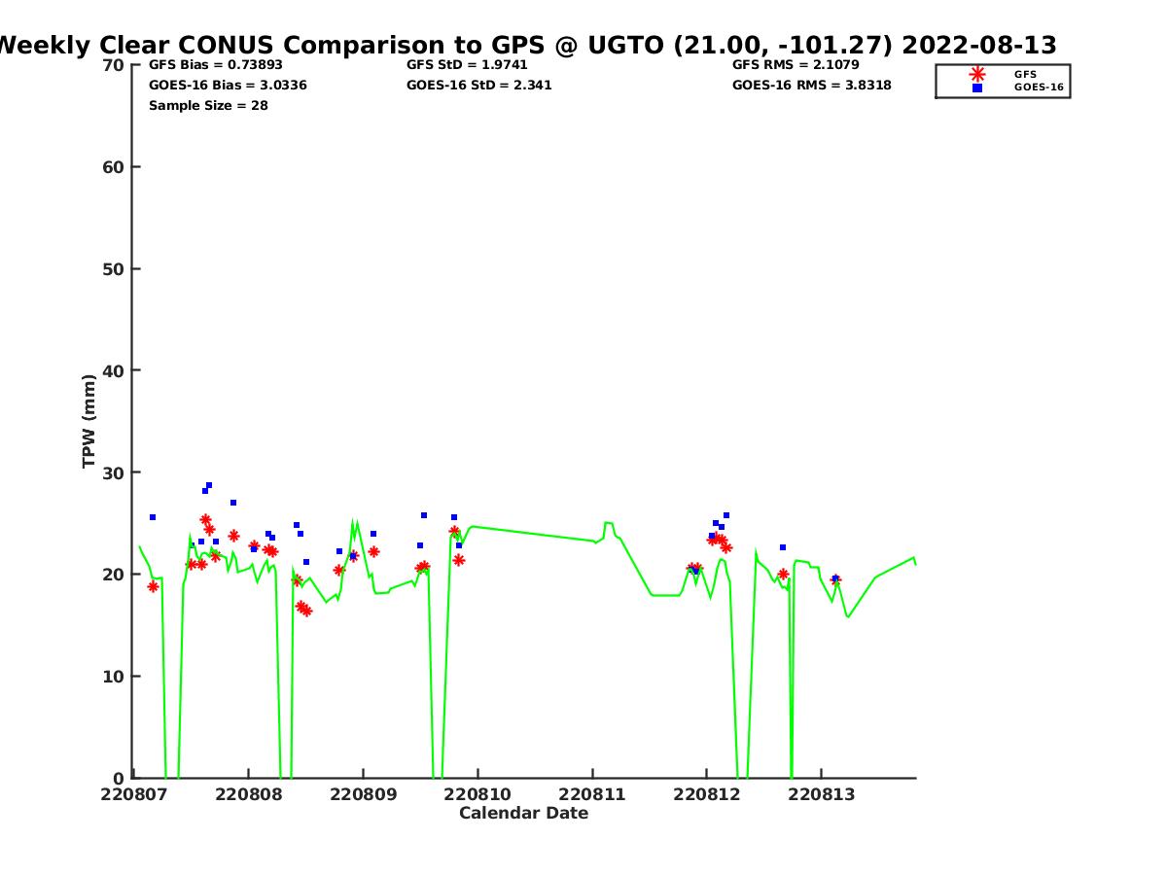Screen dimensions: 1167x875
Task: Click the isolated blue square right of 220812
Action: (x=783, y=547)
